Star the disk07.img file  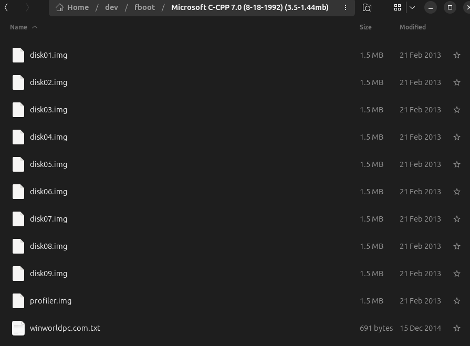click(x=456, y=219)
